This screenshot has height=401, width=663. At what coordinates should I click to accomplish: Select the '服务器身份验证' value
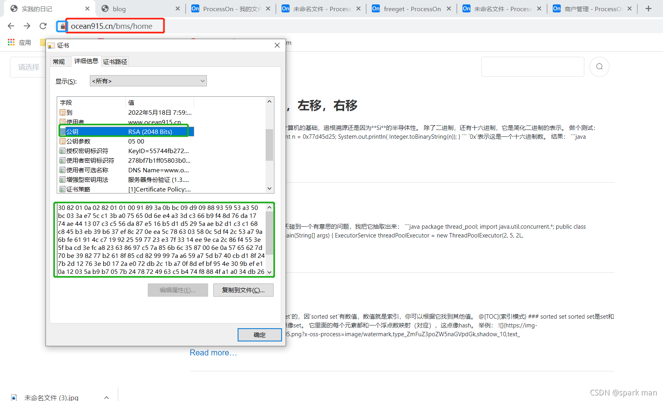159,180
